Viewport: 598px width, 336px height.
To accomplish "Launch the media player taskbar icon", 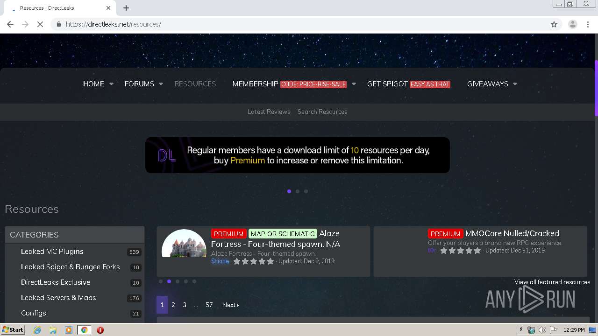I will pyautogui.click(x=68, y=330).
